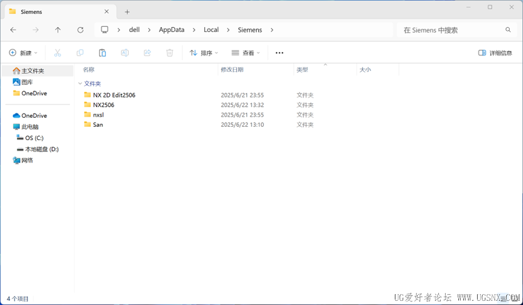Expand chevron between AppData and Local
Image resolution: width=523 pixels, height=305 pixels.
[194, 30]
